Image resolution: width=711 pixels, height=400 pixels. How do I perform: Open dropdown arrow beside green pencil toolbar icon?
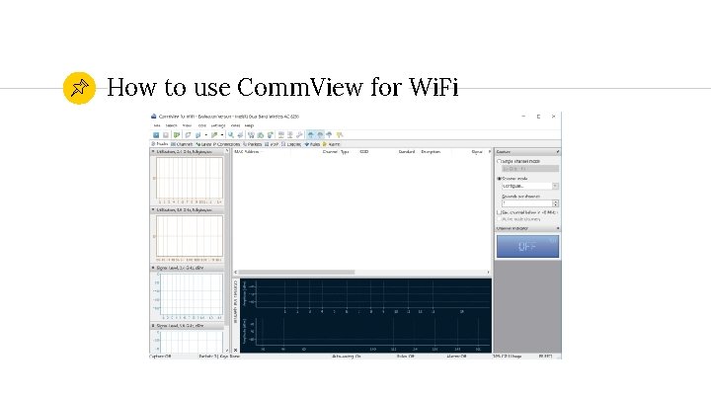click(x=222, y=135)
